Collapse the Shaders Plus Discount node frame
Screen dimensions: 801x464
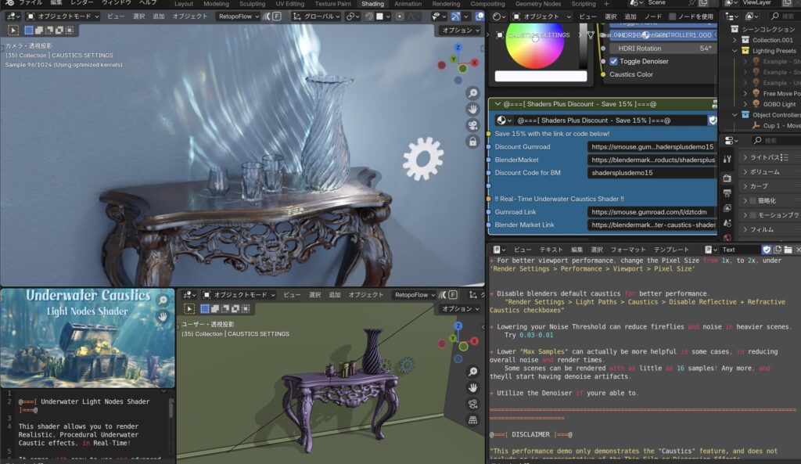(x=497, y=104)
